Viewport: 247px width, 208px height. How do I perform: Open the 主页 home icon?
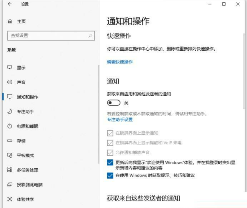pyautogui.click(x=10, y=21)
